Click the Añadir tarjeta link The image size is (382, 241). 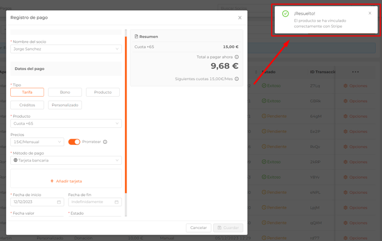click(66, 181)
